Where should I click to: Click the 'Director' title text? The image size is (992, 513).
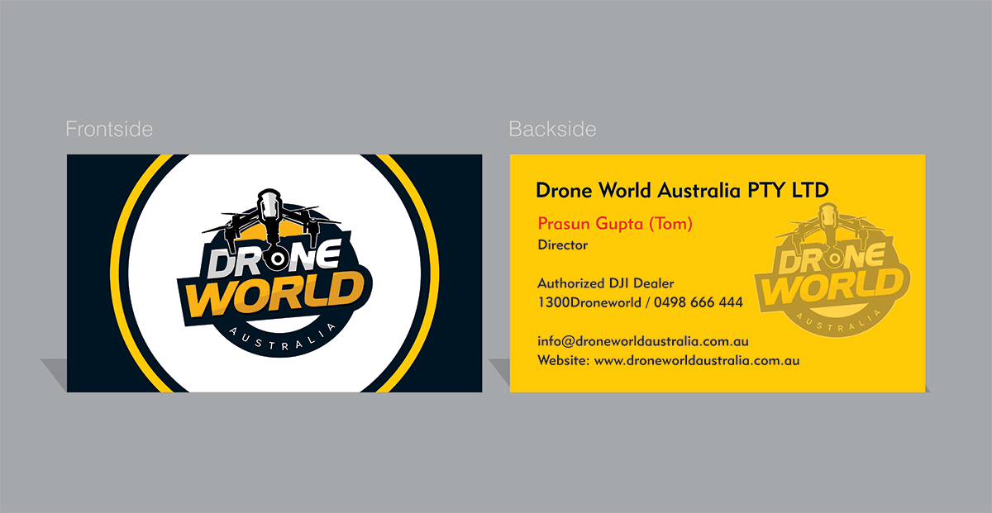(563, 245)
